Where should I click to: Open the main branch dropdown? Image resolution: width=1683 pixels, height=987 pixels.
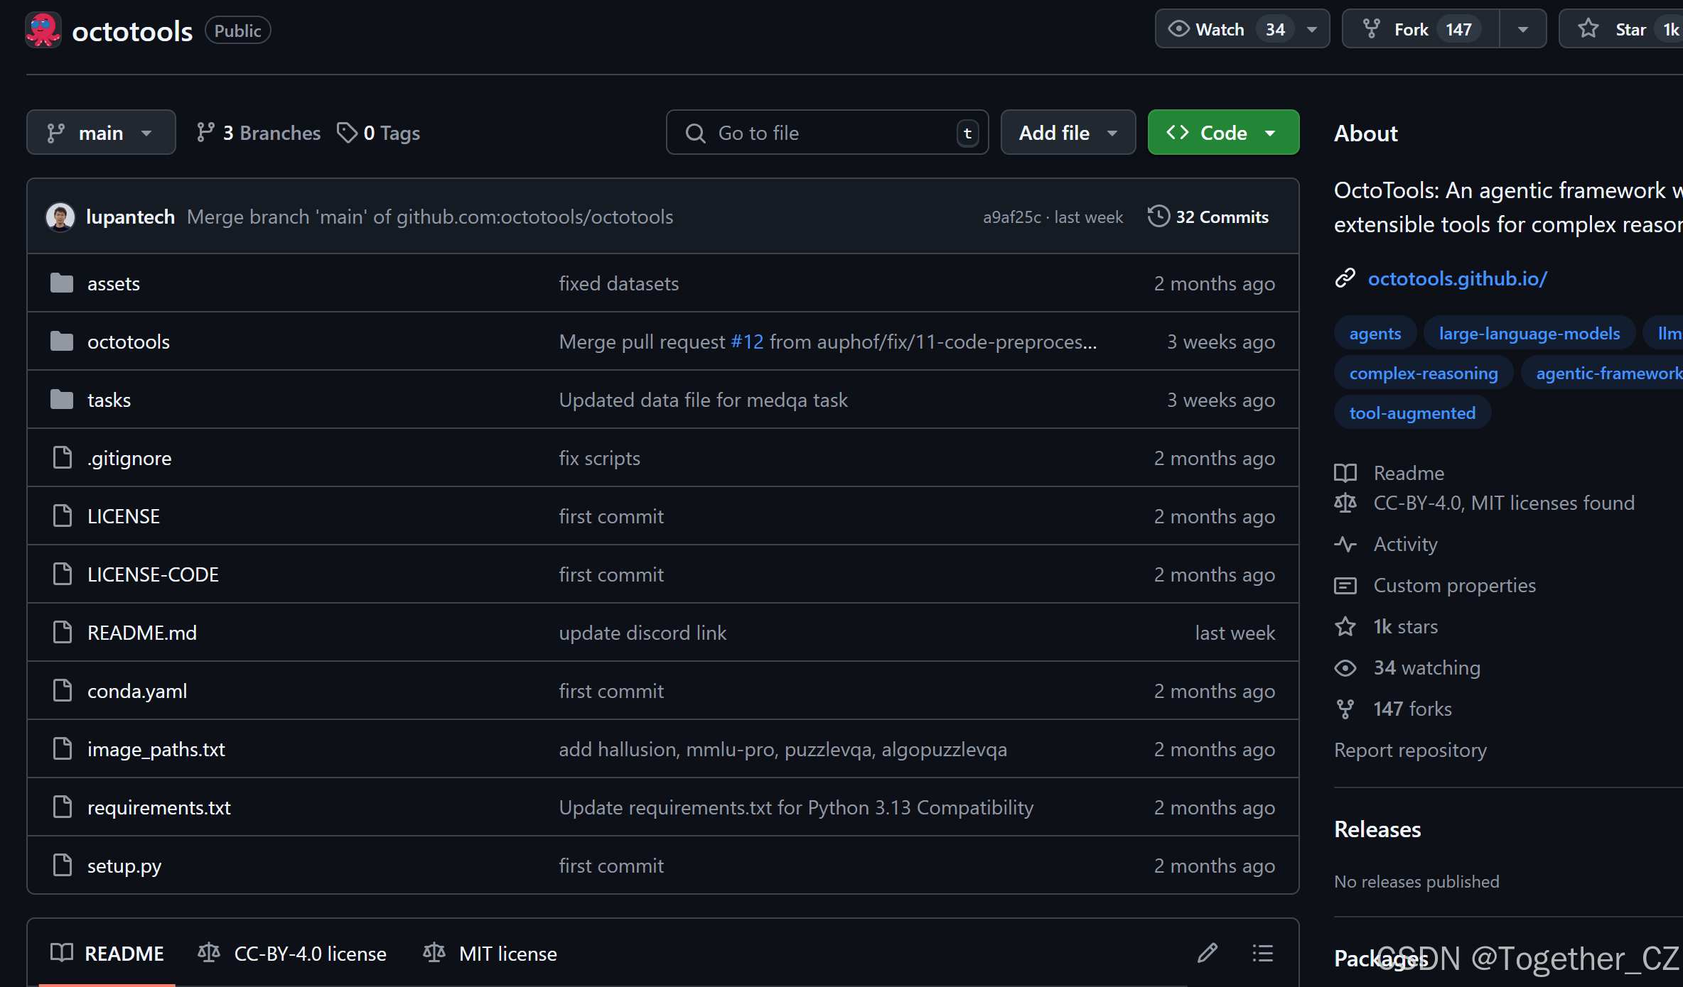point(101,132)
